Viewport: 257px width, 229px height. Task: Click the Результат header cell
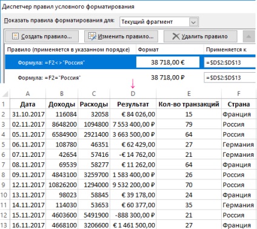point(133,104)
